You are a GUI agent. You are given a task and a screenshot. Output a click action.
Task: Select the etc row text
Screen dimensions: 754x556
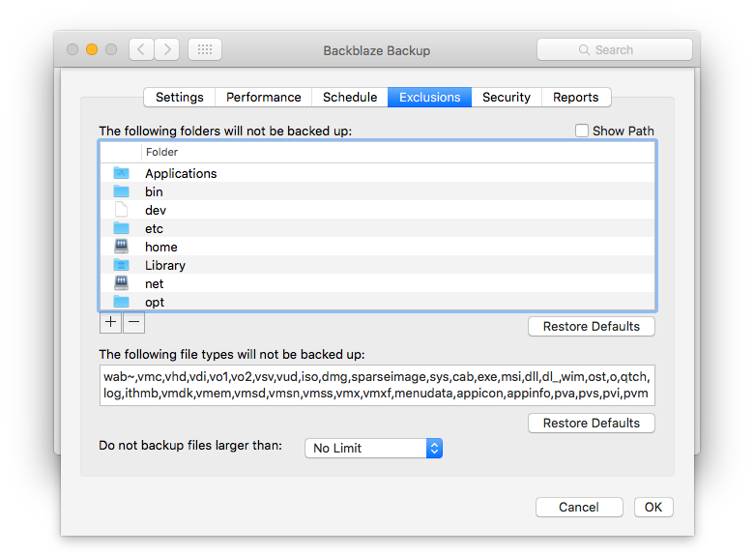click(155, 228)
